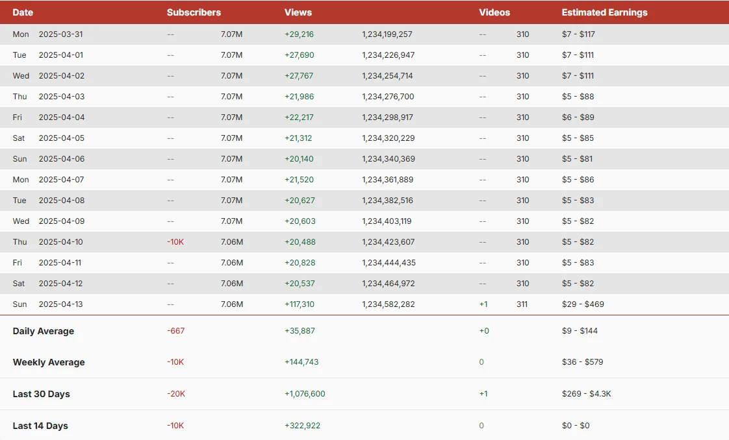Screen dimensions: 729x440
Task: Click the +322,922 last 14 days views
Action: (x=303, y=426)
